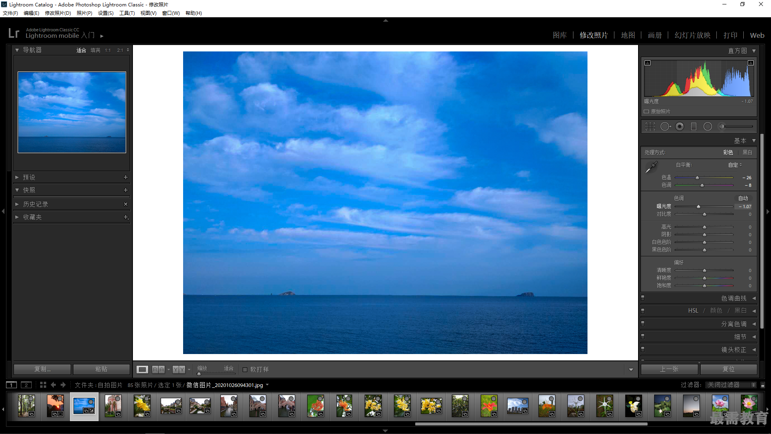The width and height of the screenshot is (771, 434).
Task: Hide left panel with side arrow
Action: point(3,211)
